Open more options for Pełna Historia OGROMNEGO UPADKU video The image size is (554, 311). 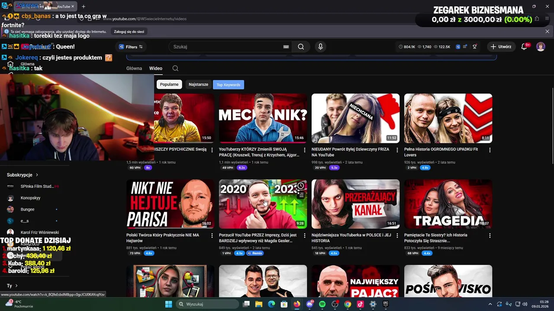pos(490,150)
